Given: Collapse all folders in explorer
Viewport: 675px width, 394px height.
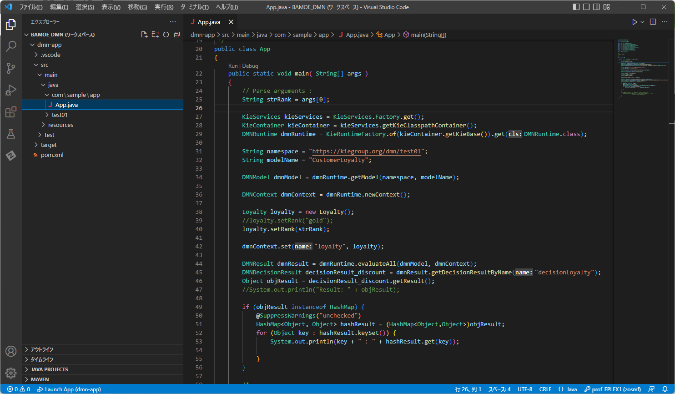Looking at the screenshot, I should [x=177, y=35].
